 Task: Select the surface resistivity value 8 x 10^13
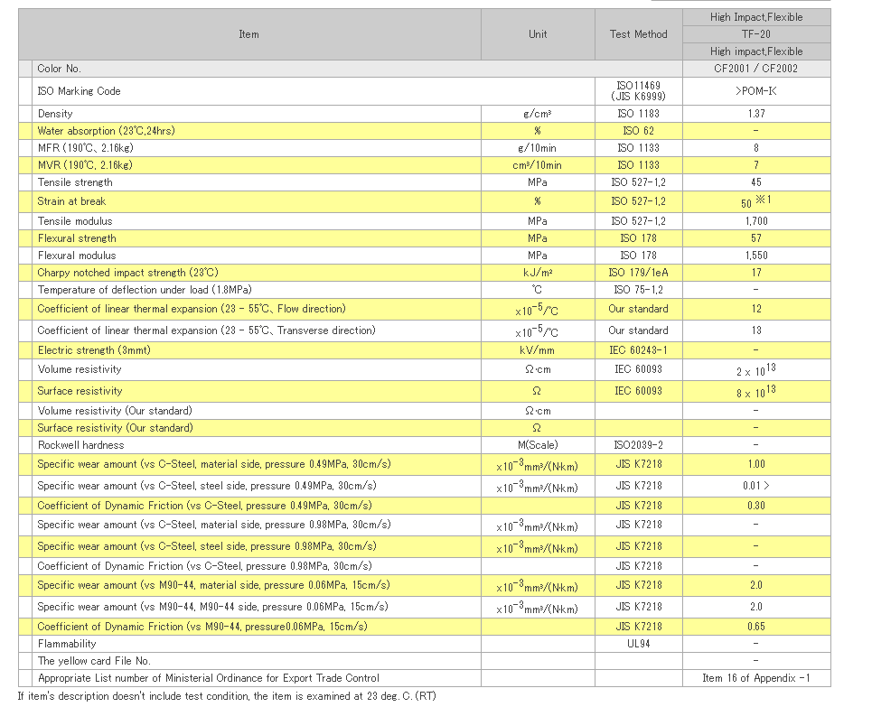pos(756,392)
